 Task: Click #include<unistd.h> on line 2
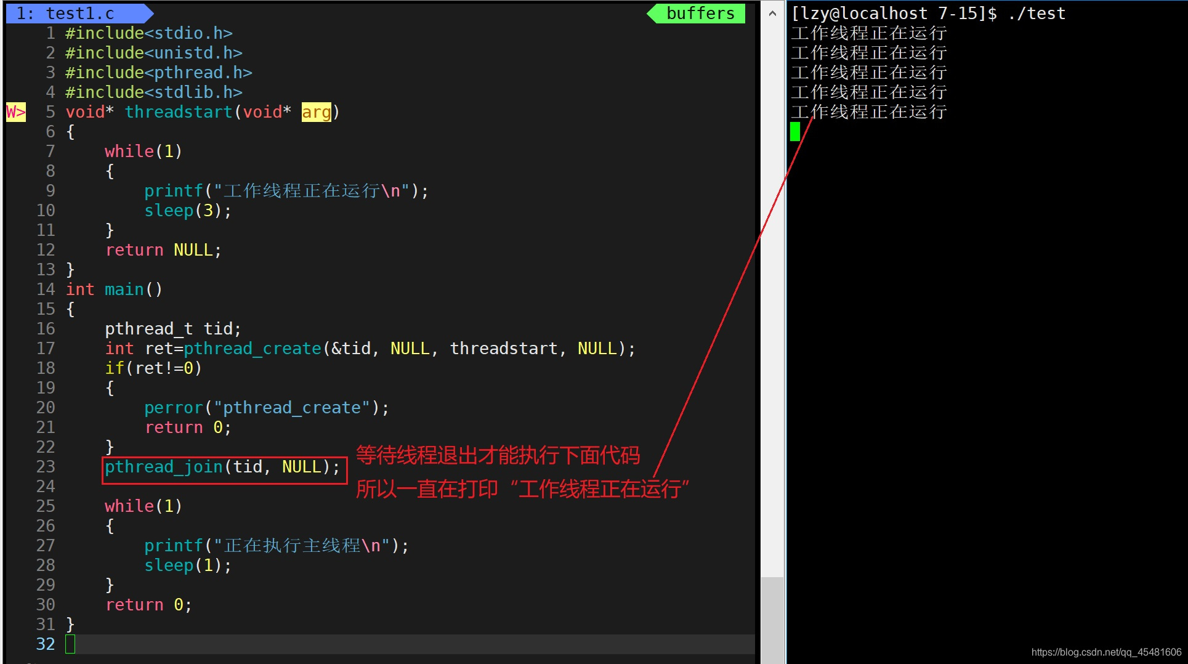(x=154, y=53)
